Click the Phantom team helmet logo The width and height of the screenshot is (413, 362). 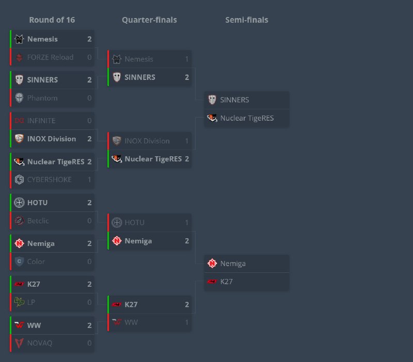coord(19,98)
